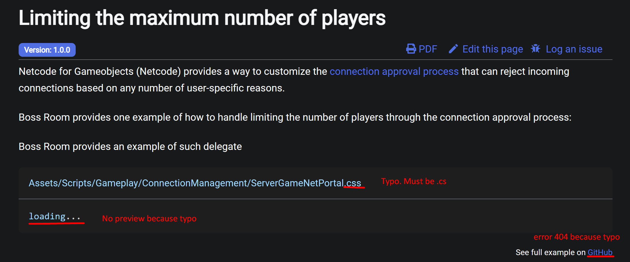
Task: Click the highlighted ".css" extension in the path
Action: pos(352,183)
